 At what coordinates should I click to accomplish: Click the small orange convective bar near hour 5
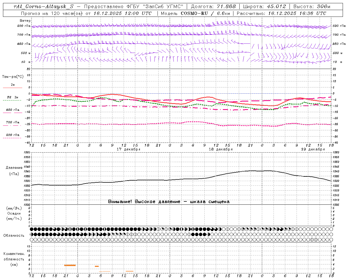coord(97,266)
